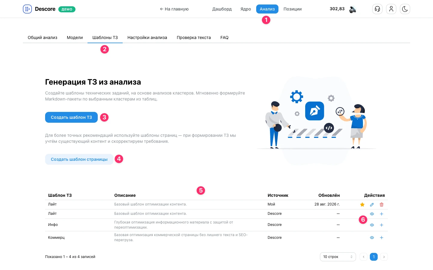The width and height of the screenshot is (433, 270).
Task: Click the balance value "302,83"
Action: (x=337, y=9)
